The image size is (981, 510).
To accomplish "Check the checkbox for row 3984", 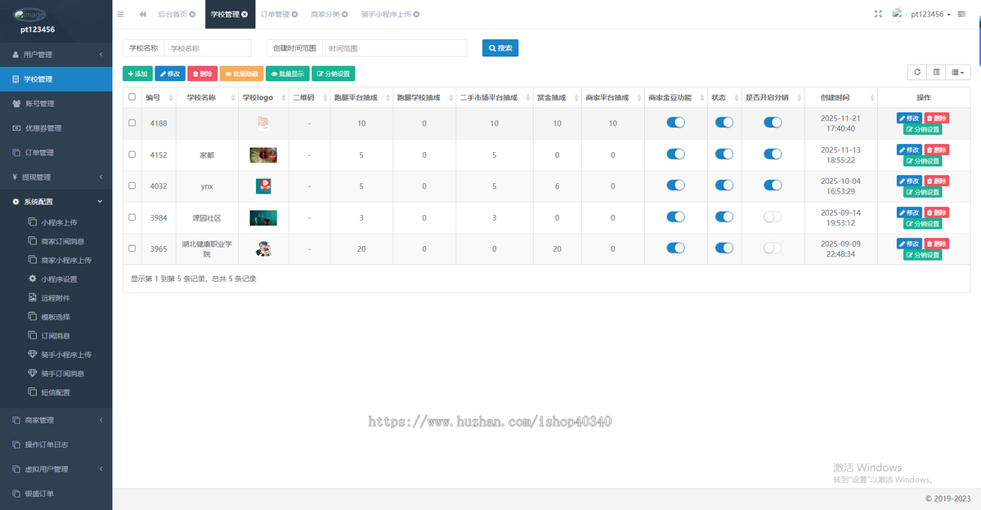I will click(132, 217).
